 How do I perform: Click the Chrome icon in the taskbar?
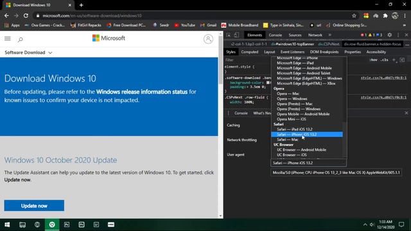point(52,225)
